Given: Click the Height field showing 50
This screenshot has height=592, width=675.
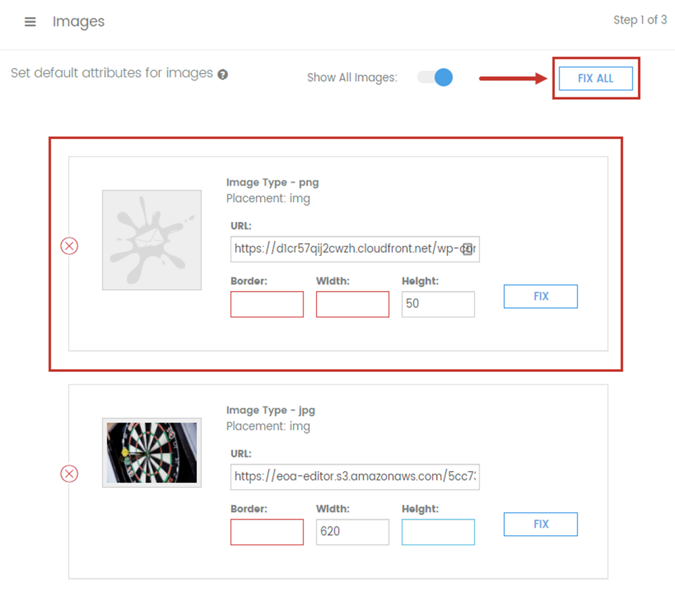Looking at the screenshot, I should pyautogui.click(x=438, y=304).
